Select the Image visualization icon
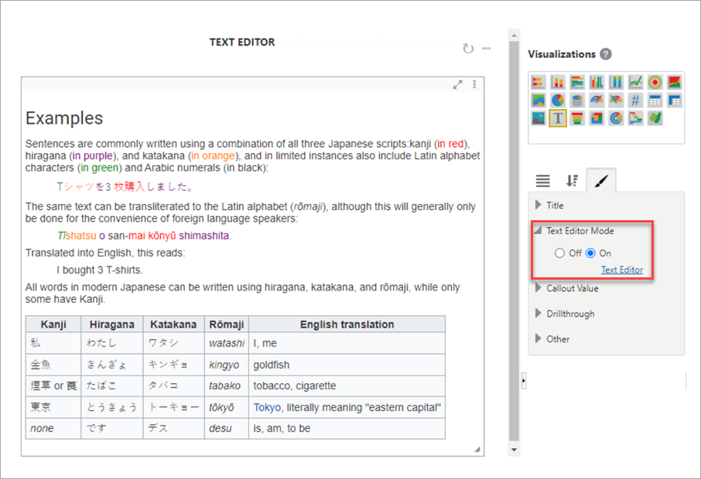 click(538, 118)
